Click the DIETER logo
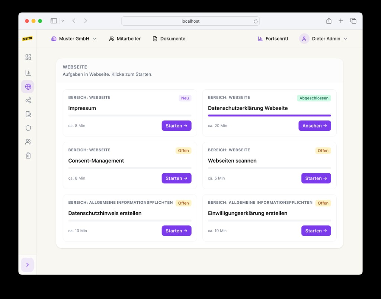 [28, 39]
